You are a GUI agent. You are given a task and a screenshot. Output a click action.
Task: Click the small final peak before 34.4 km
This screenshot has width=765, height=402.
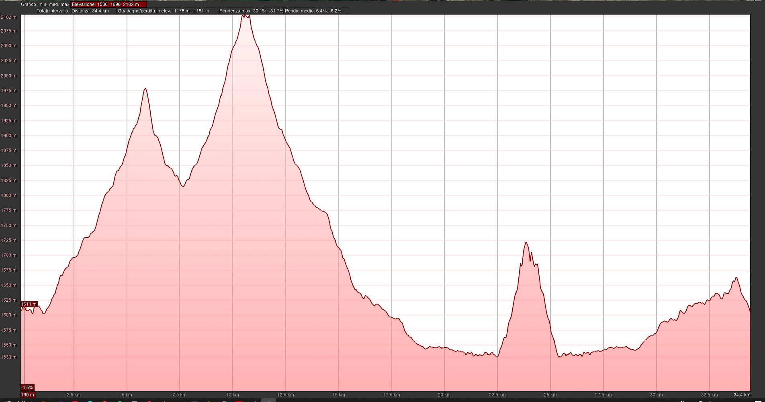(736, 278)
